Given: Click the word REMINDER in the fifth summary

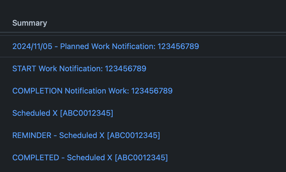Looking at the screenshot, I should point(32,135).
